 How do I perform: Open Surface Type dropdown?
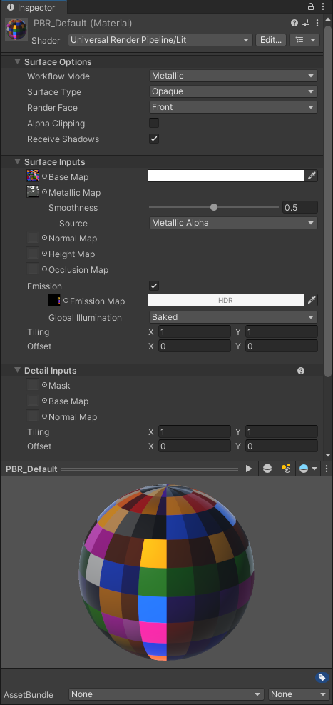(233, 91)
